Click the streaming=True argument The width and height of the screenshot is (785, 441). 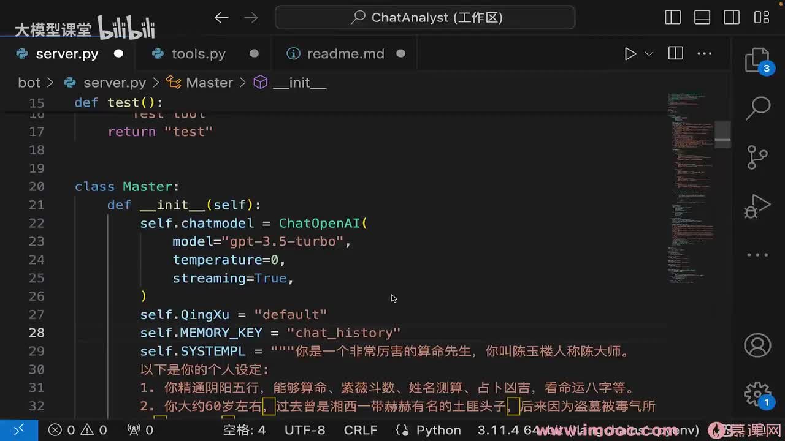[x=229, y=278]
